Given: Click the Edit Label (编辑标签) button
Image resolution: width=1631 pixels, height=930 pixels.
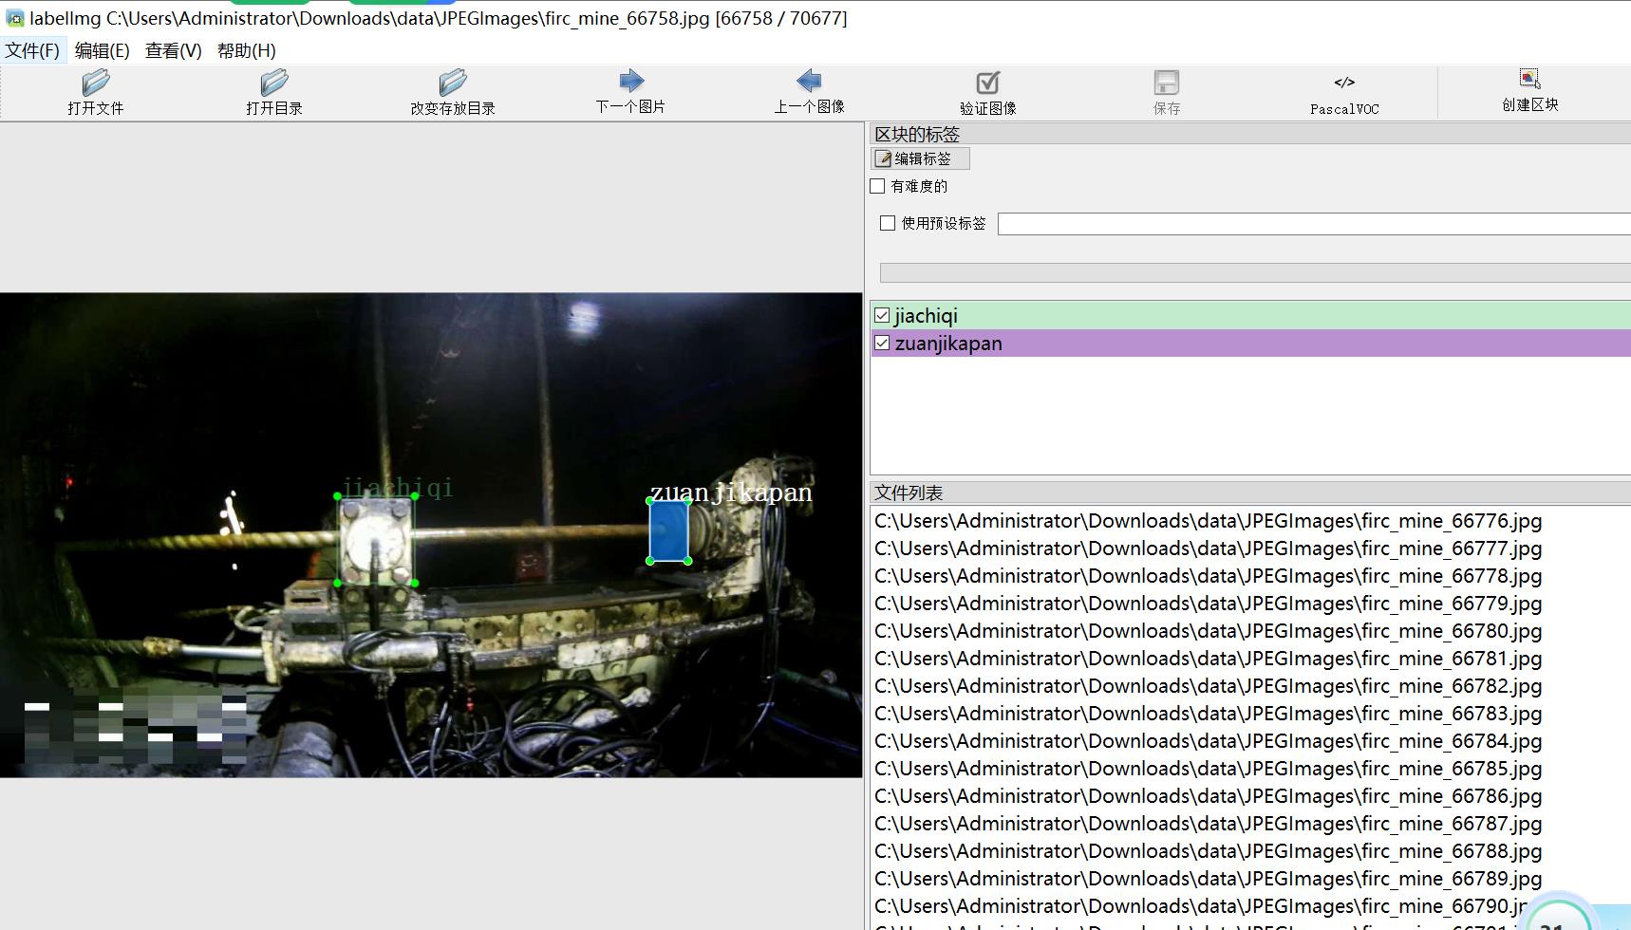Looking at the screenshot, I should point(920,158).
